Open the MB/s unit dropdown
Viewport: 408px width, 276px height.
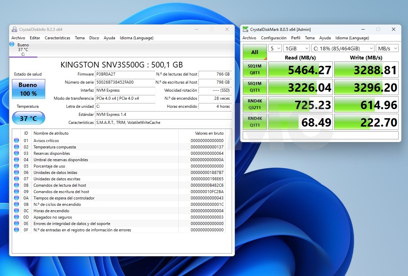[387, 48]
